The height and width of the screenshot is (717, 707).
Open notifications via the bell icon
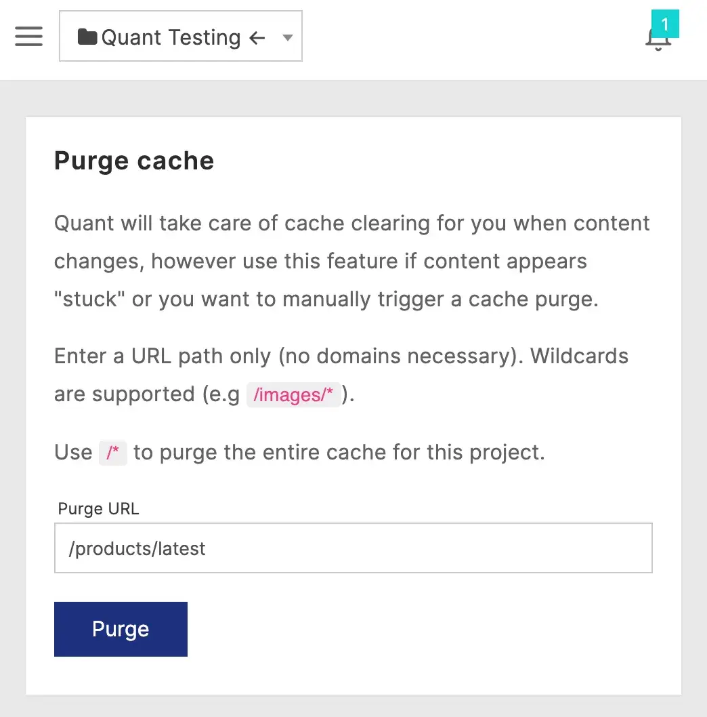pos(658,41)
